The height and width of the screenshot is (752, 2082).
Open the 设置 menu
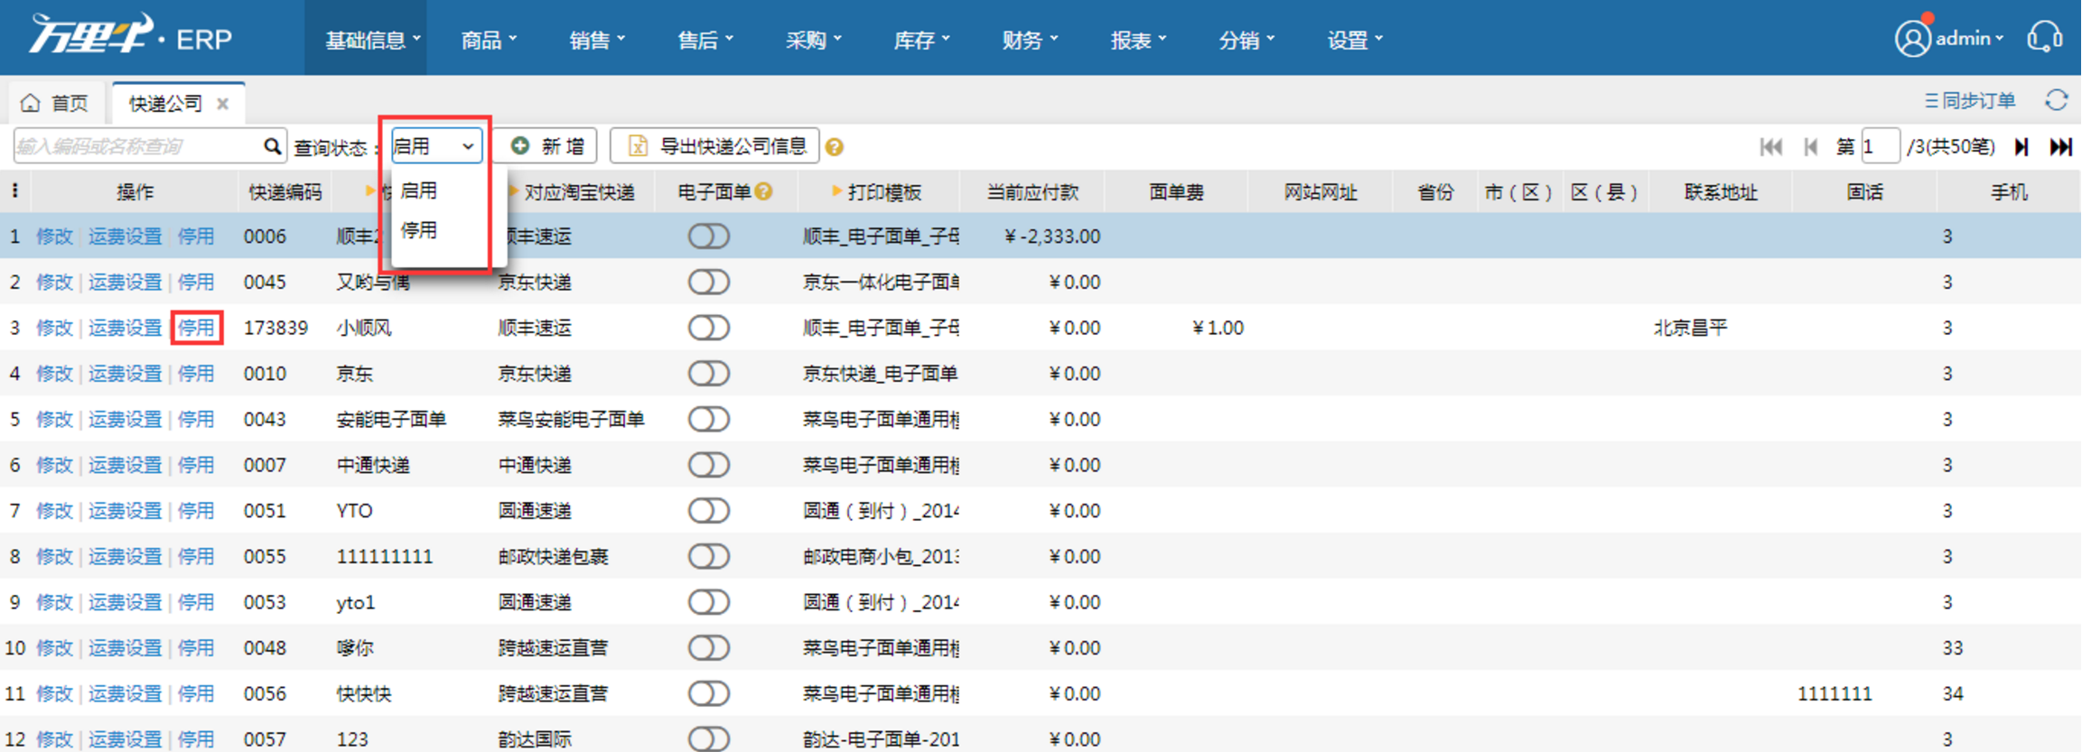pos(1356,40)
